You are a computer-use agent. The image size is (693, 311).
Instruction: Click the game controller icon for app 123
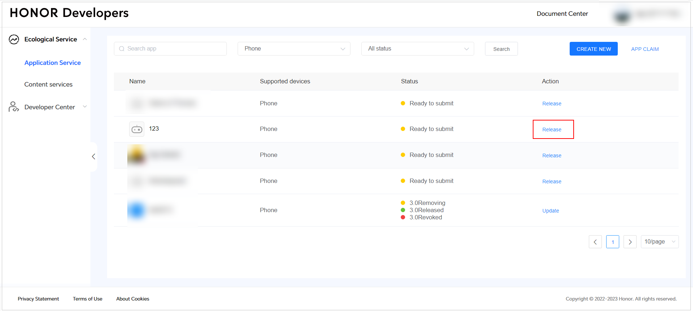click(137, 129)
